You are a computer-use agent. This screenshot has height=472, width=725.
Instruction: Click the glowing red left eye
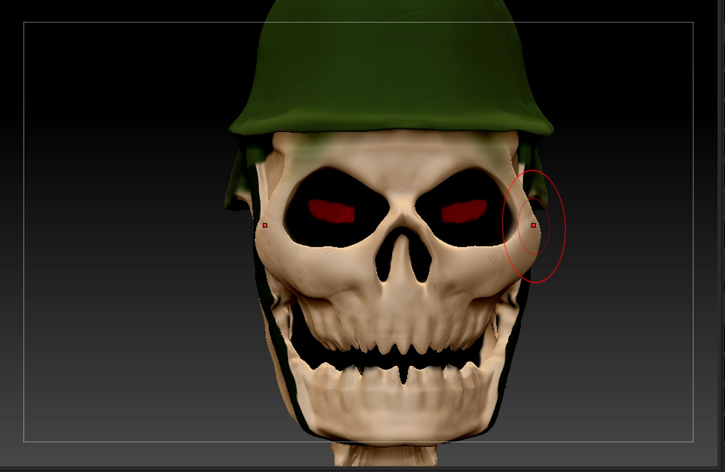332,210
